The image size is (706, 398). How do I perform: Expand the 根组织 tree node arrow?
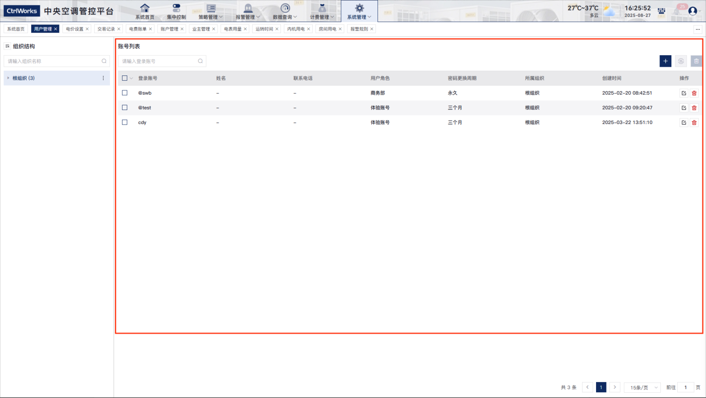tap(8, 78)
